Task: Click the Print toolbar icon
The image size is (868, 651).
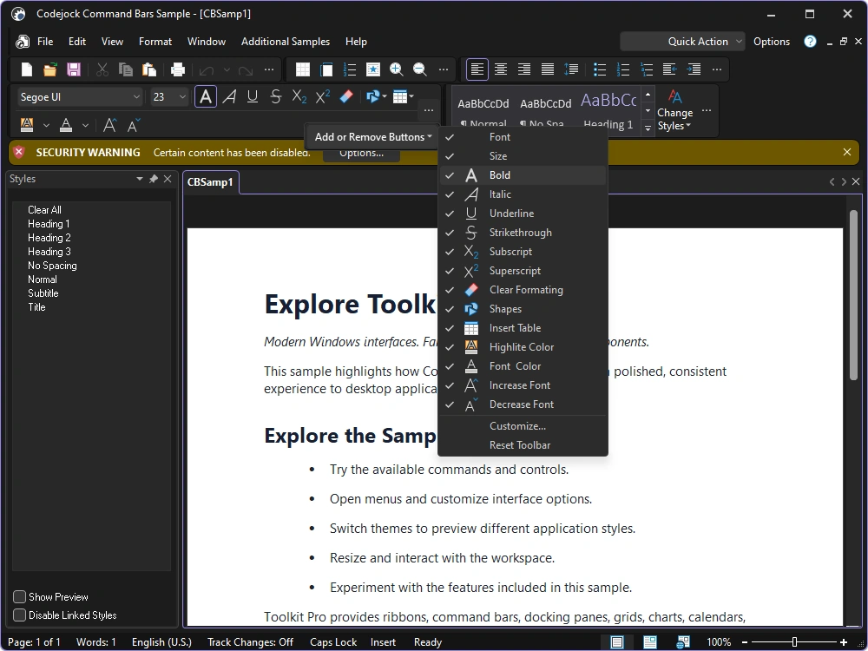Action: click(178, 69)
